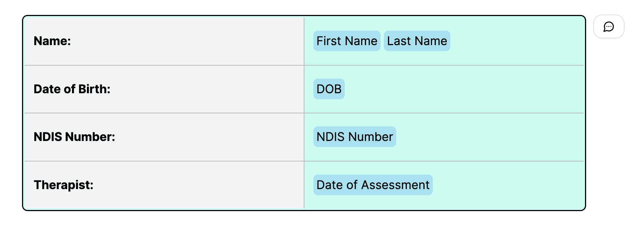The height and width of the screenshot is (229, 635).
Task: Select the Date of Birth: label cell
Action: (x=71, y=89)
